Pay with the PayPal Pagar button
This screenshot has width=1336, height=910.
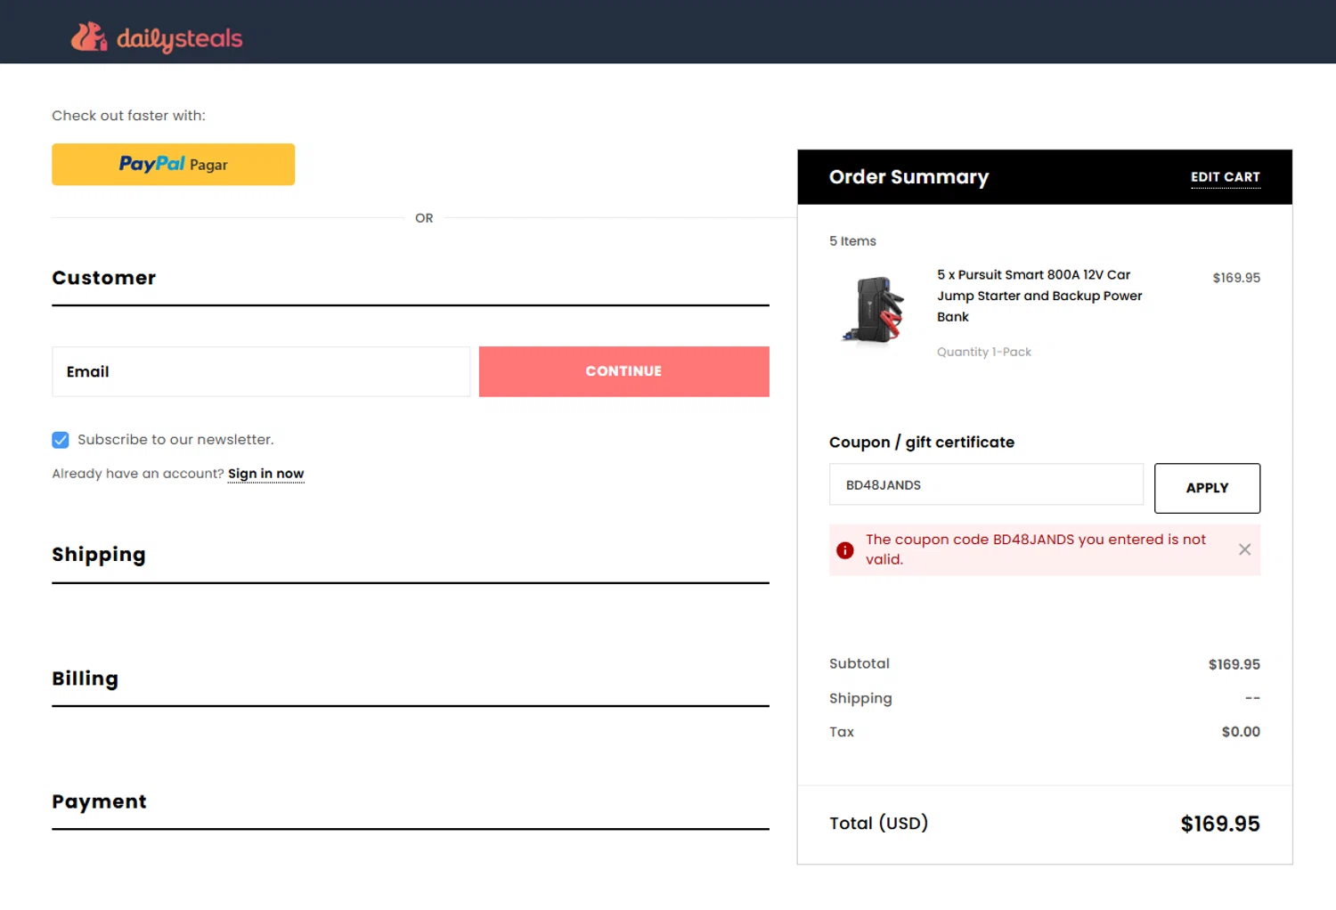pyautogui.click(x=173, y=164)
